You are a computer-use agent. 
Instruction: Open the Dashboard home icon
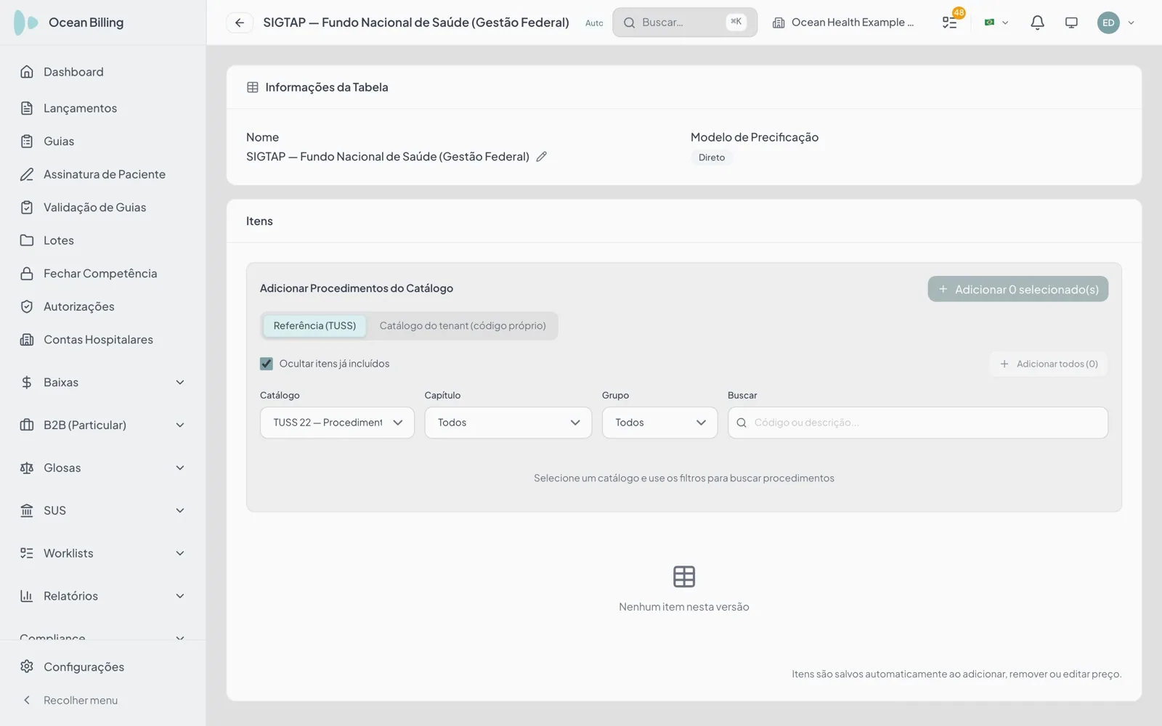point(27,72)
